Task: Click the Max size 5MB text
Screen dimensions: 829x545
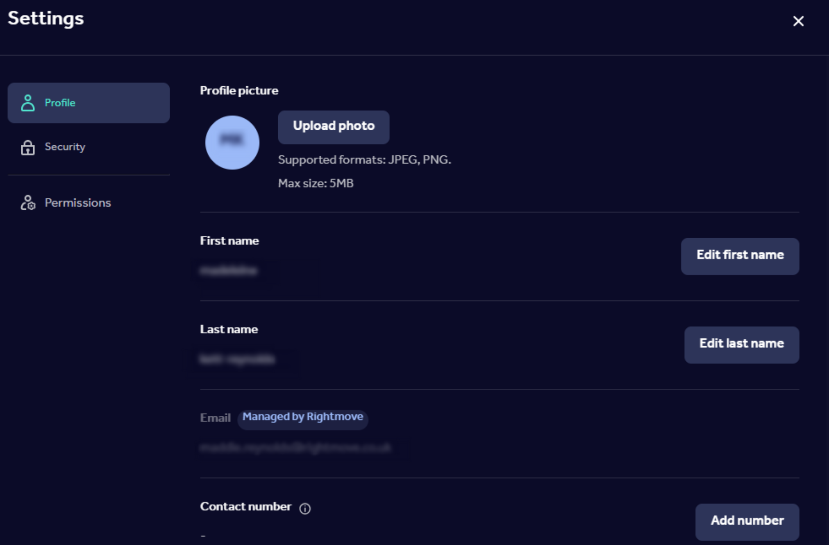Action: (316, 183)
